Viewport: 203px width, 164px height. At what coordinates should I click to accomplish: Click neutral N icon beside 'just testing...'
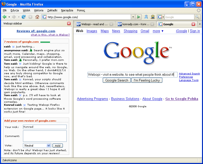coord(13,47)
